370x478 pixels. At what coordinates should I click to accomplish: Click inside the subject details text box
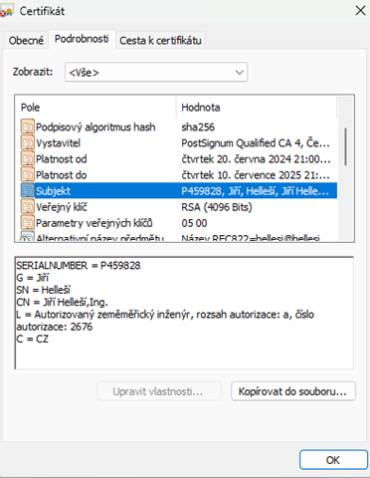click(184, 313)
